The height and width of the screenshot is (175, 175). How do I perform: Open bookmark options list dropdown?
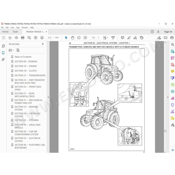[x=11, y=50]
